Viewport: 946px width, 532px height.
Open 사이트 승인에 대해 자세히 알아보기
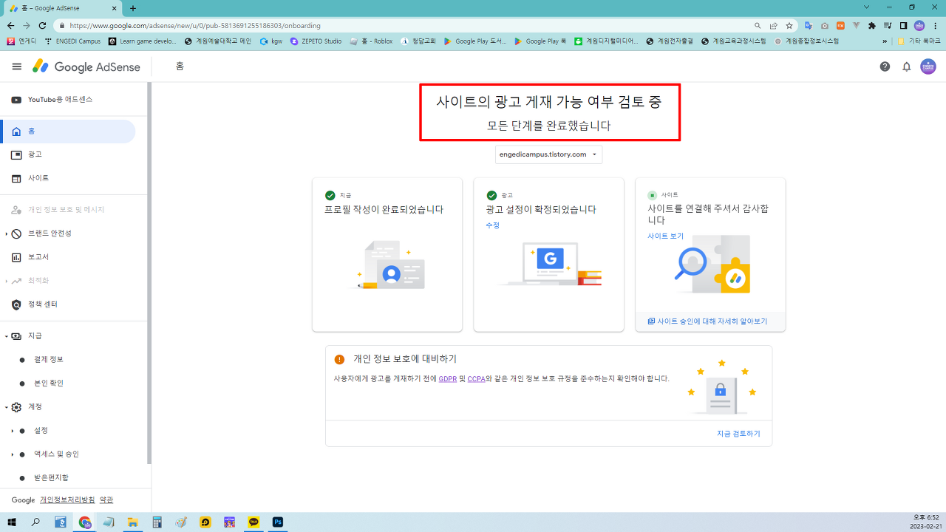point(707,321)
